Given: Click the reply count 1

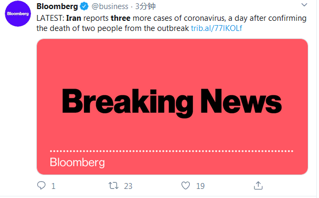Looking at the screenshot, I should coord(53,186).
